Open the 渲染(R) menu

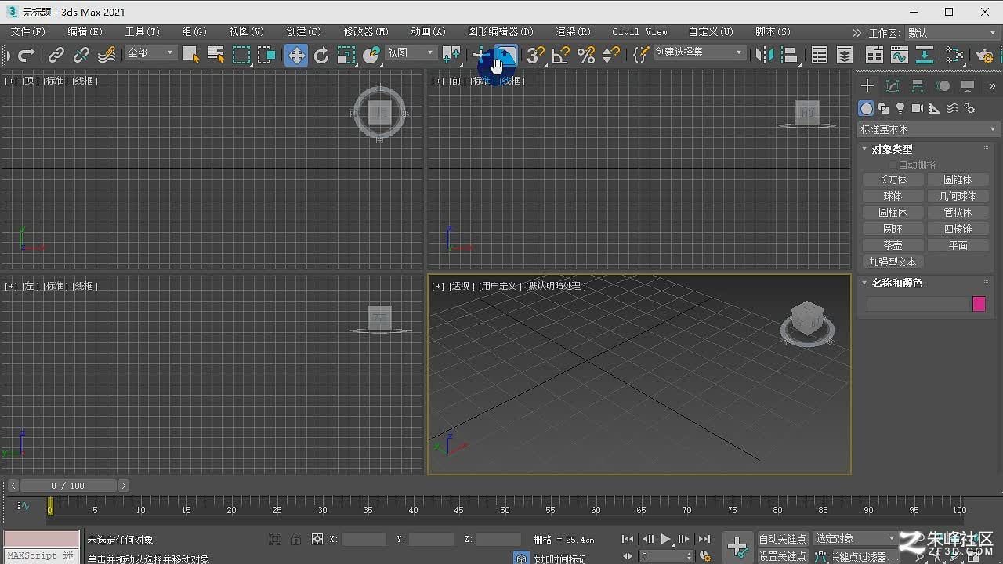[x=574, y=32]
